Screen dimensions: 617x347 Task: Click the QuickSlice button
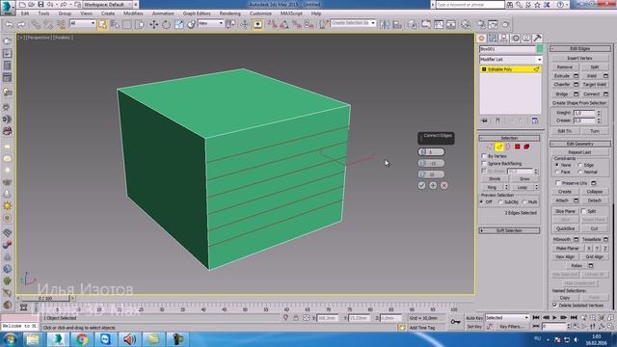(x=566, y=228)
